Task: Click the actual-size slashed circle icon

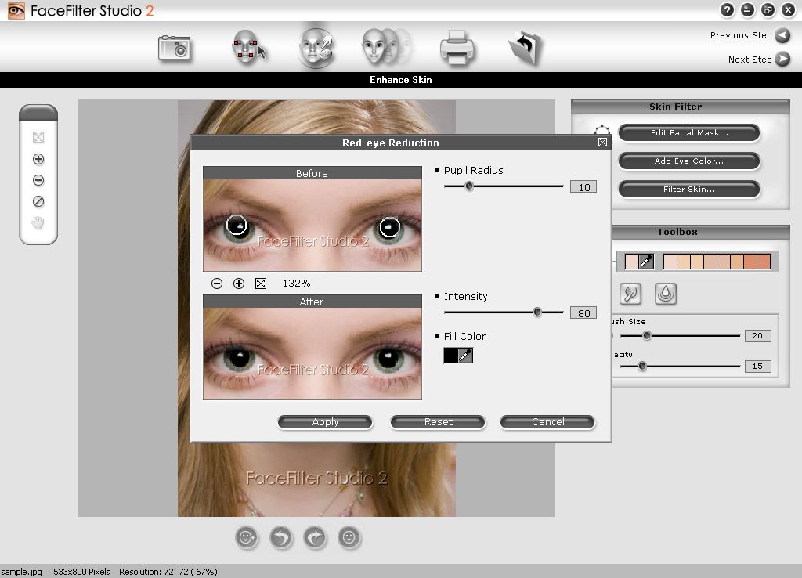Action: click(38, 201)
